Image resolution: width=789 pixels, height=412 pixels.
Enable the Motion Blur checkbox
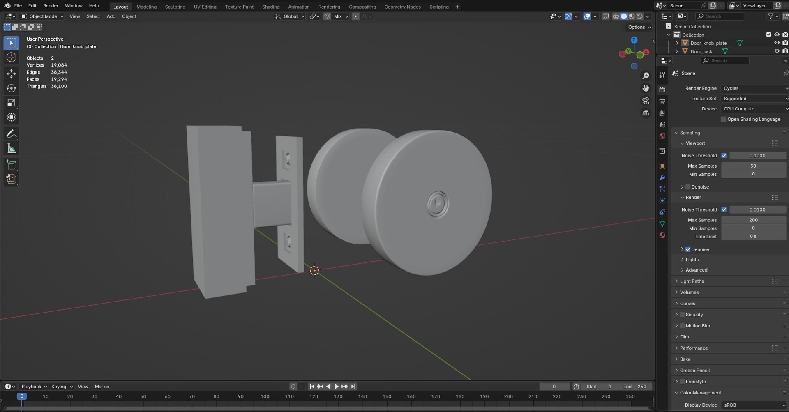point(682,326)
